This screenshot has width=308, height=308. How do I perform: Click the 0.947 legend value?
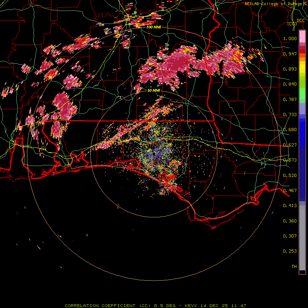[x=290, y=54]
